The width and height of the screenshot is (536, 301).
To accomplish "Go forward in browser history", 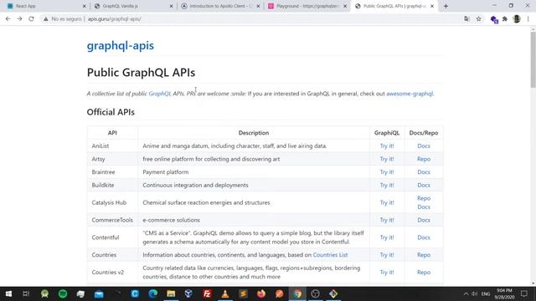I will coord(19,19).
